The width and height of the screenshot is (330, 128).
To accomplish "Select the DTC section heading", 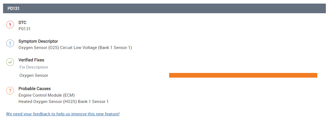I will click(x=22, y=23).
